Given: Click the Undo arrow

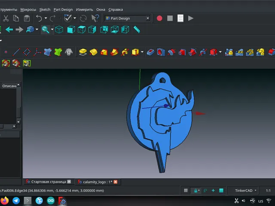Looking at the screenshot, I should (x=39, y=18).
